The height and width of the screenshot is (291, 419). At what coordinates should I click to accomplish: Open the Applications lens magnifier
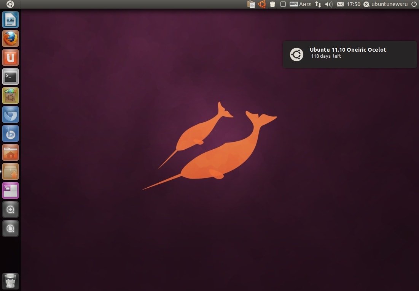point(10,210)
